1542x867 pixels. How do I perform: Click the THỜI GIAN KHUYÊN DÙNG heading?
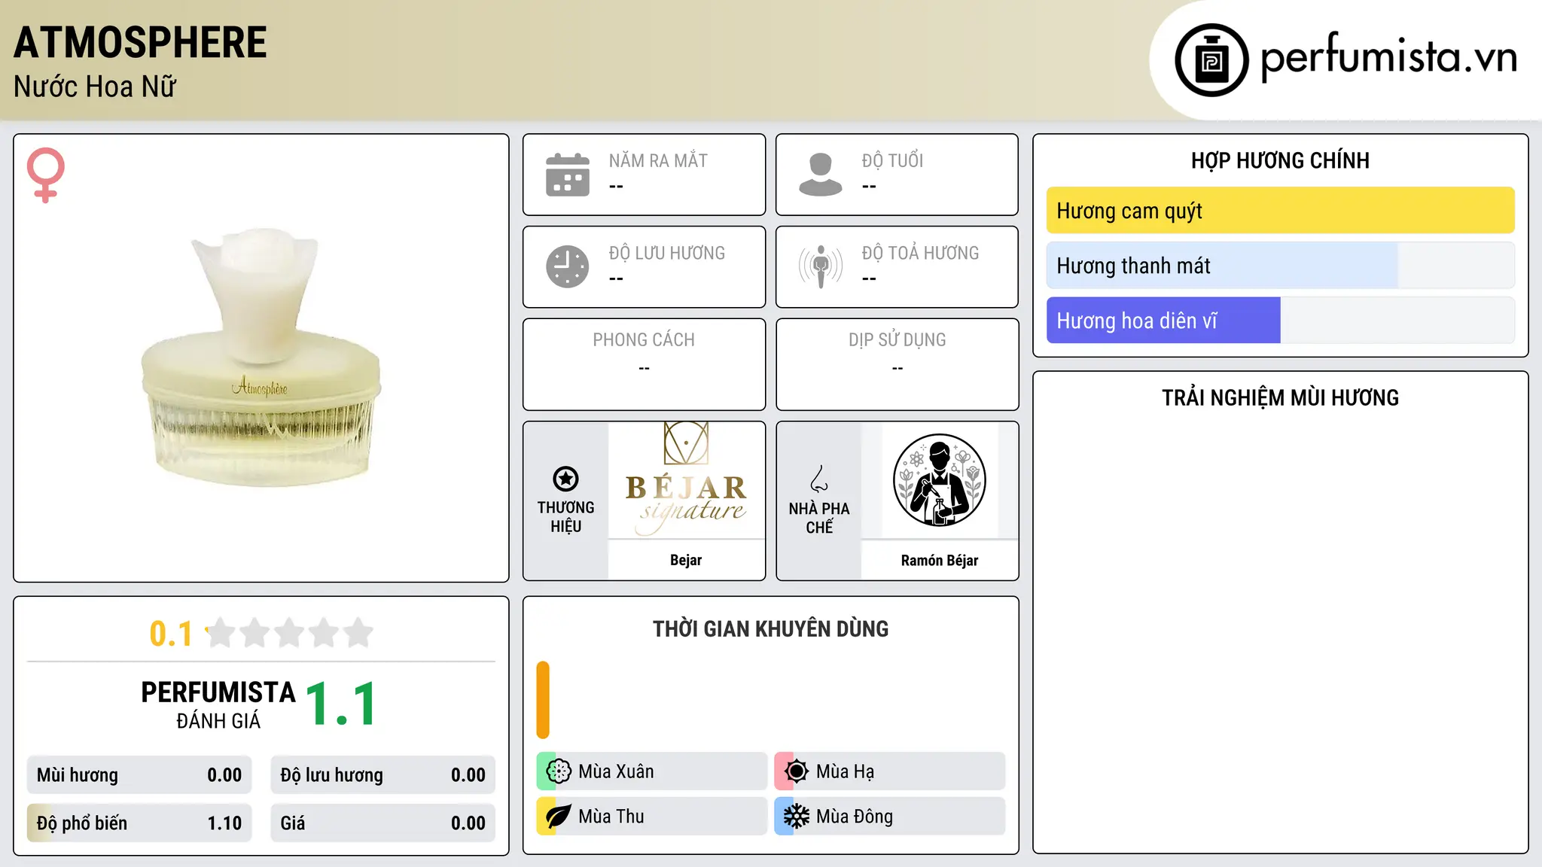click(x=771, y=628)
